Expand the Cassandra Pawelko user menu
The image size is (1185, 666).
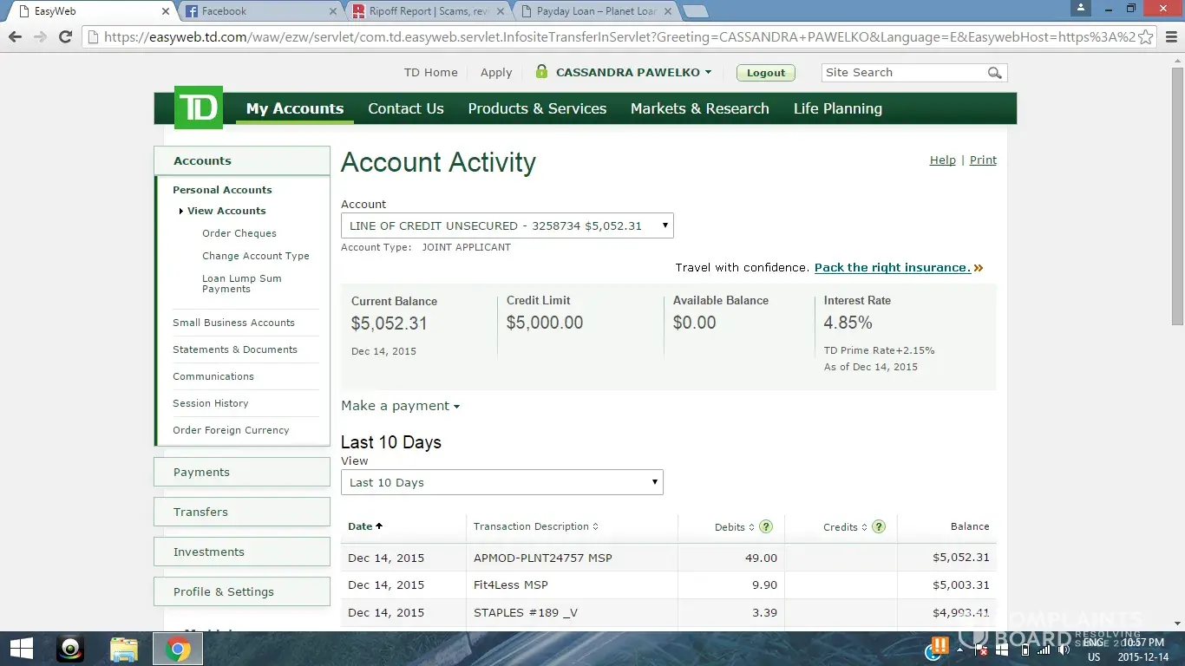[x=633, y=73]
